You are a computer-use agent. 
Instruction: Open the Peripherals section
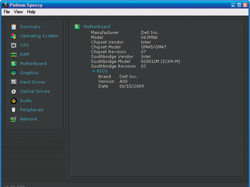click(x=32, y=110)
